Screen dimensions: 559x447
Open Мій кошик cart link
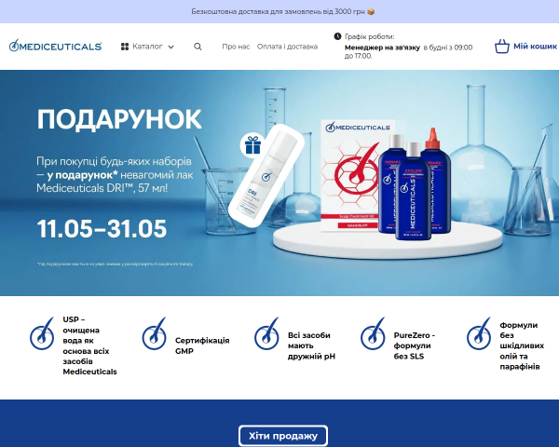(x=535, y=47)
